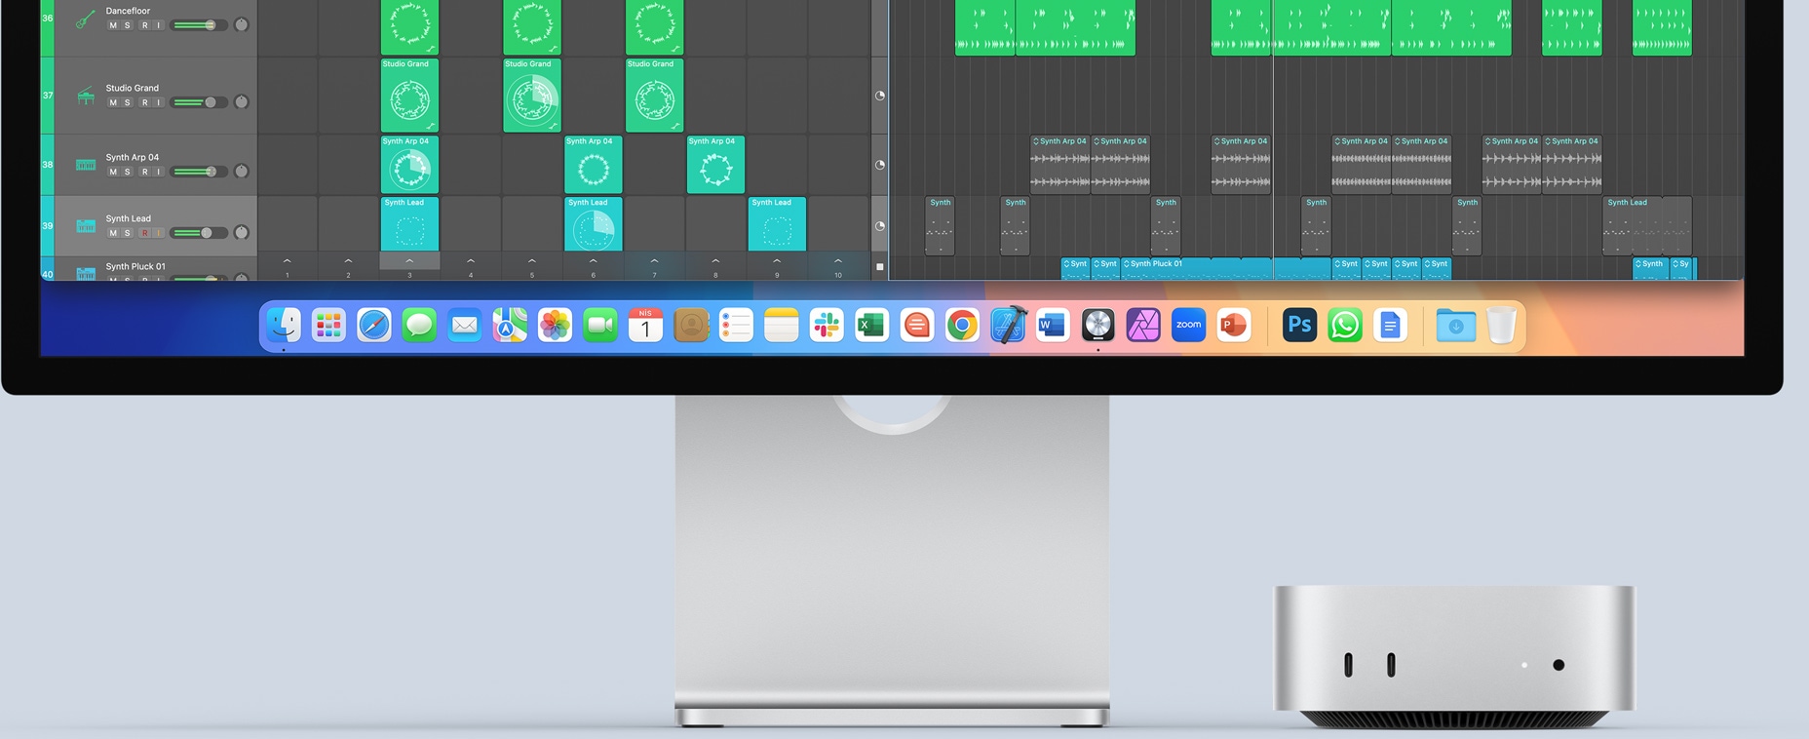Viewport: 1809px width, 739px height.
Task: Trigger the Studio Grand cell in scene 3
Action: (x=409, y=96)
